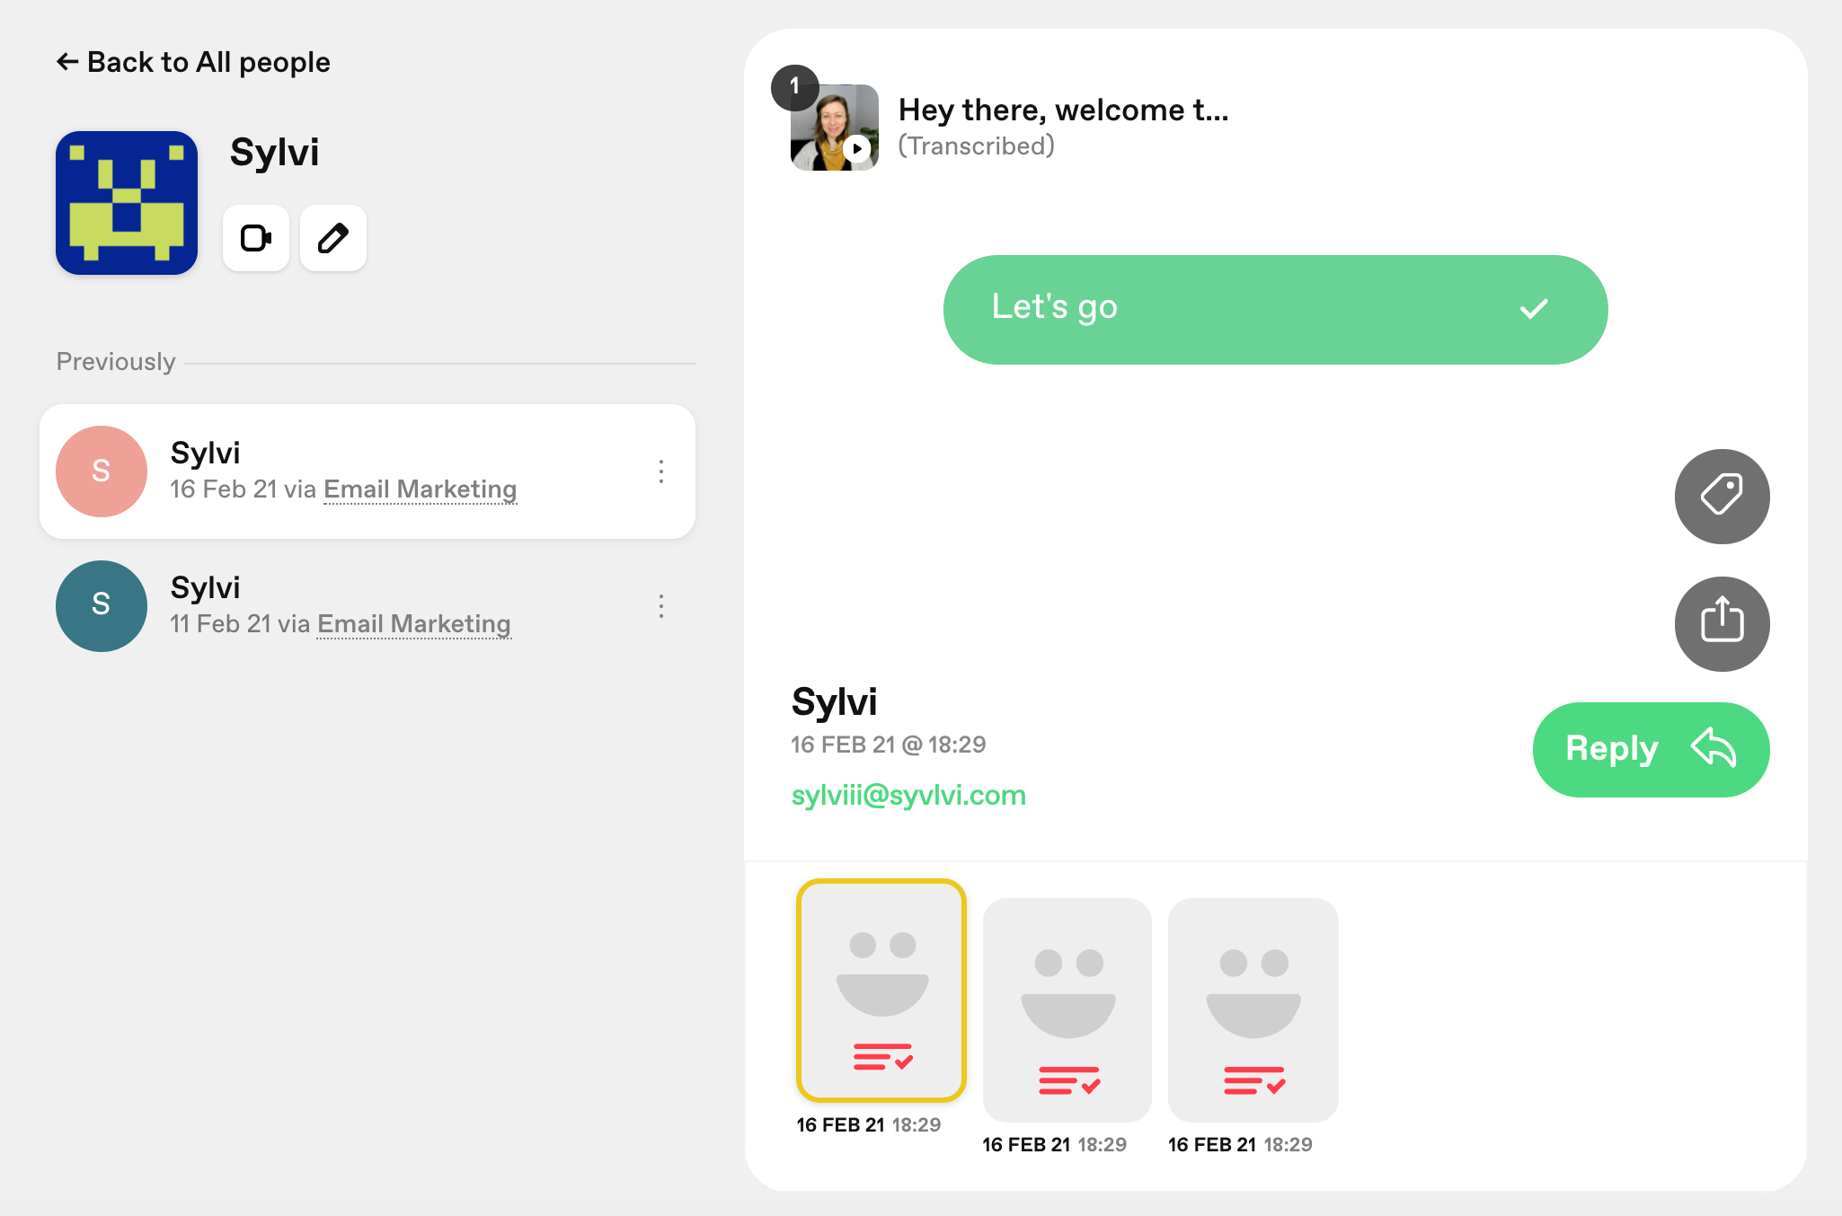Open the Sylvi 11 Feb 21 conversation
Image resolution: width=1842 pixels, height=1216 pixels.
[368, 606]
